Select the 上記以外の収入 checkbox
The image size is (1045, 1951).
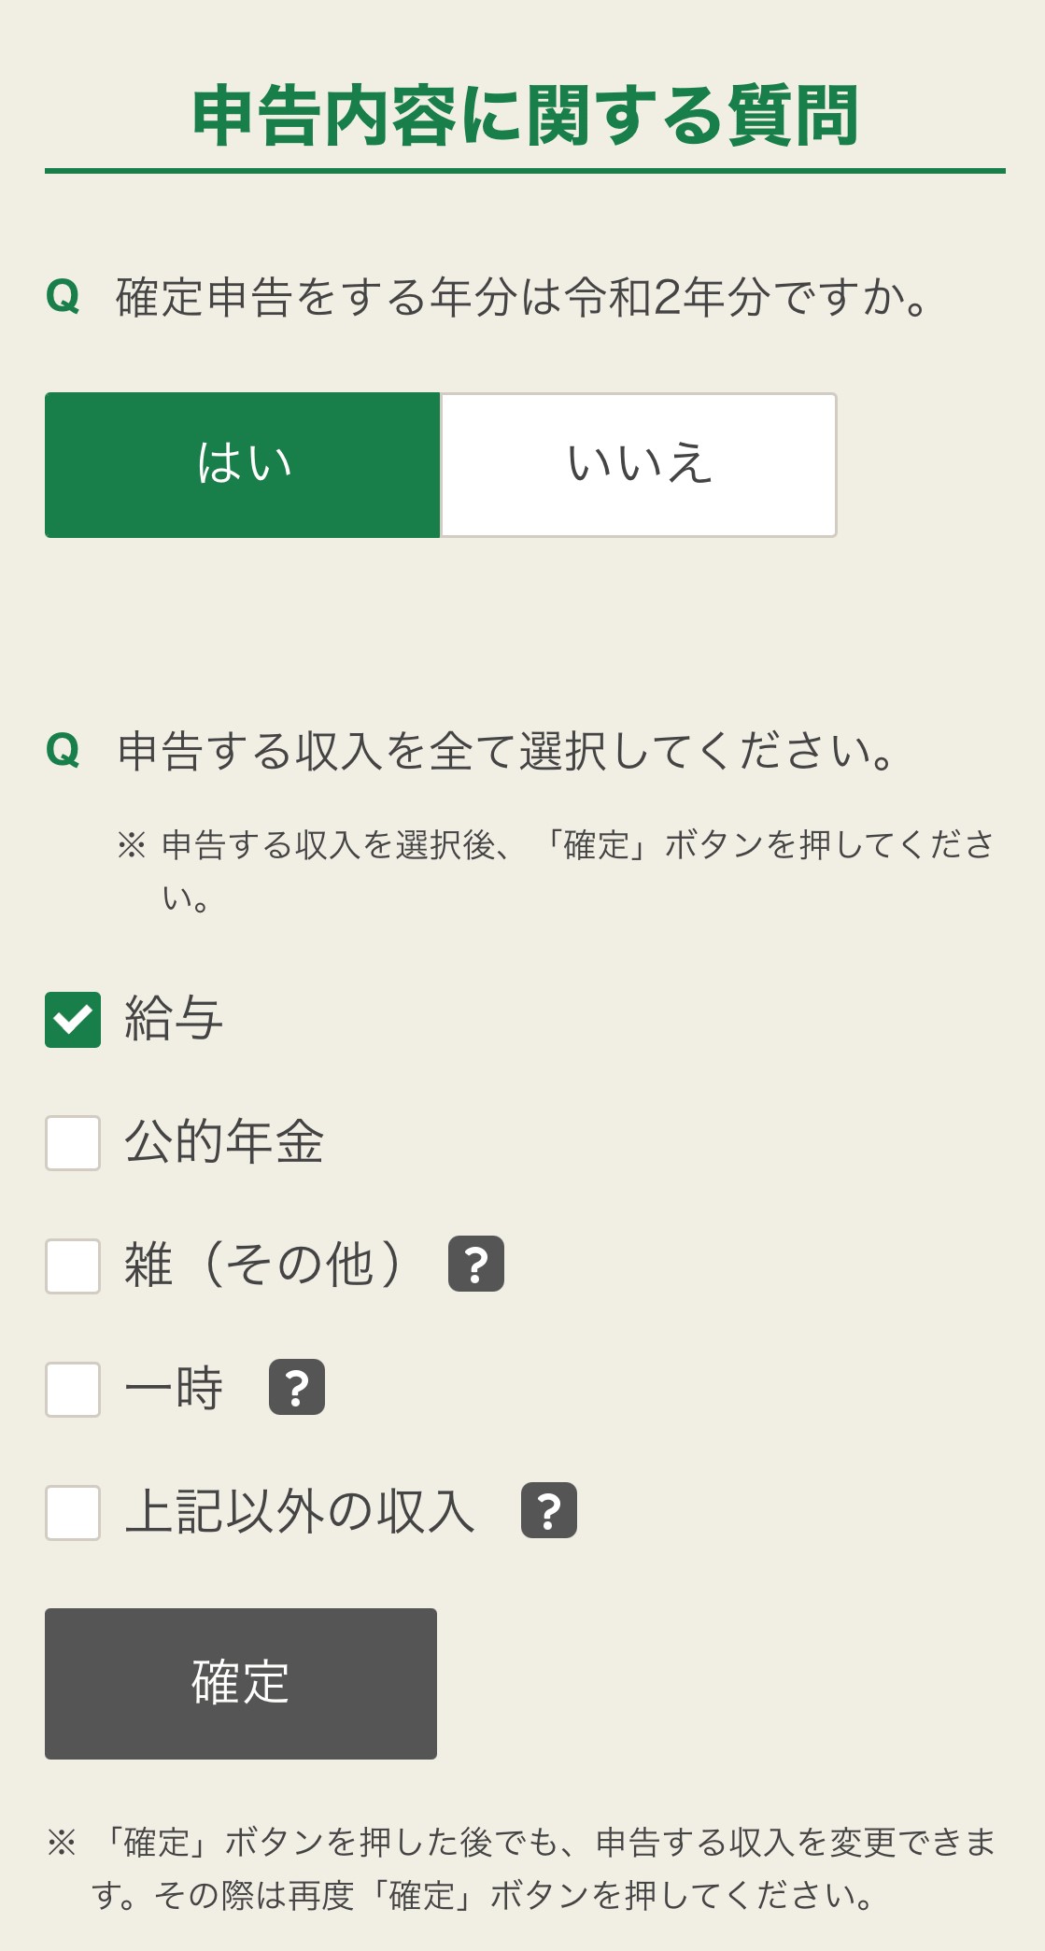73,1513
